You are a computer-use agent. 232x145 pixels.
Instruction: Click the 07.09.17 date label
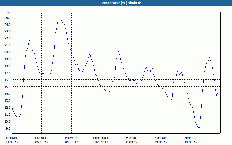click(101, 142)
